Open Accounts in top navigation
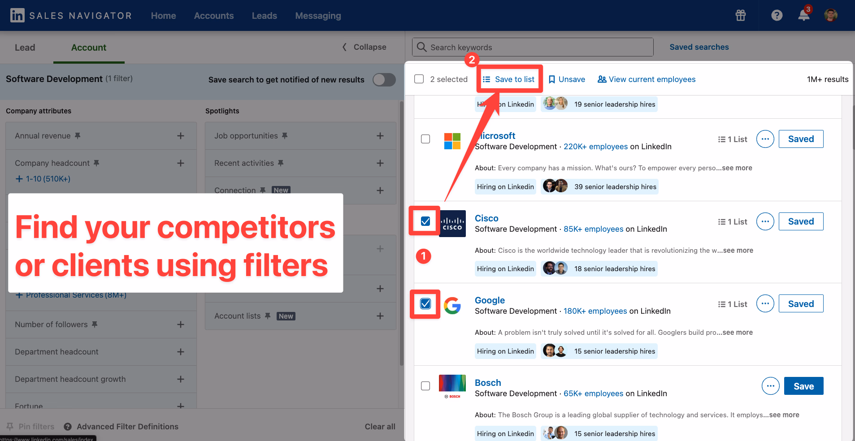Screen dimensions: 855x441 [x=214, y=16]
